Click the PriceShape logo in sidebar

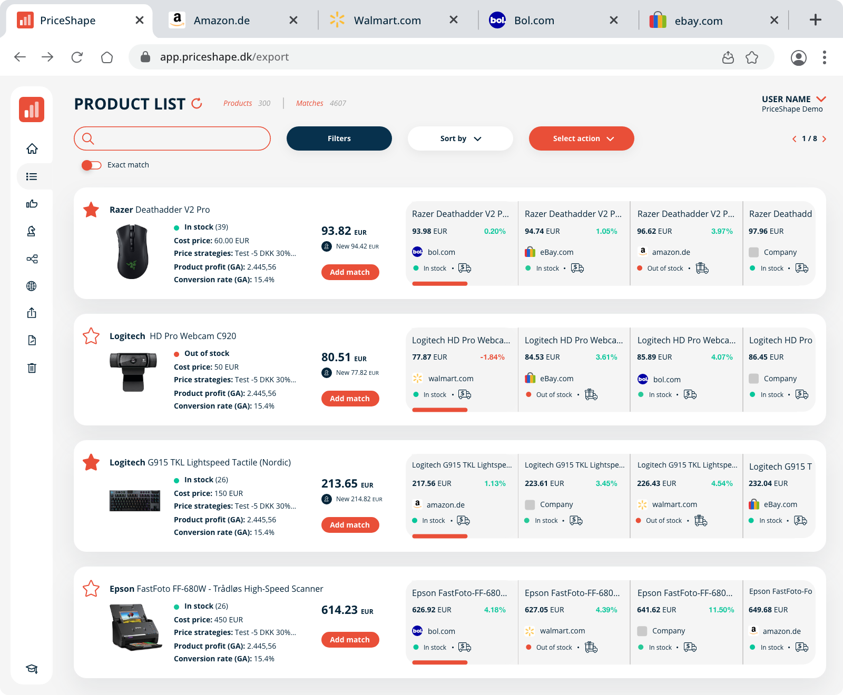(32, 110)
